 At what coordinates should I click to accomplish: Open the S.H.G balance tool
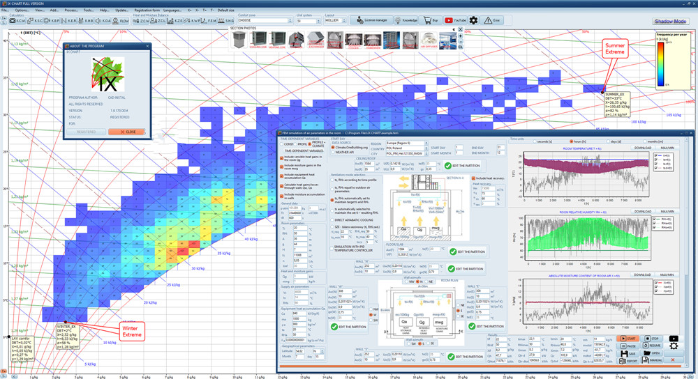225,21
